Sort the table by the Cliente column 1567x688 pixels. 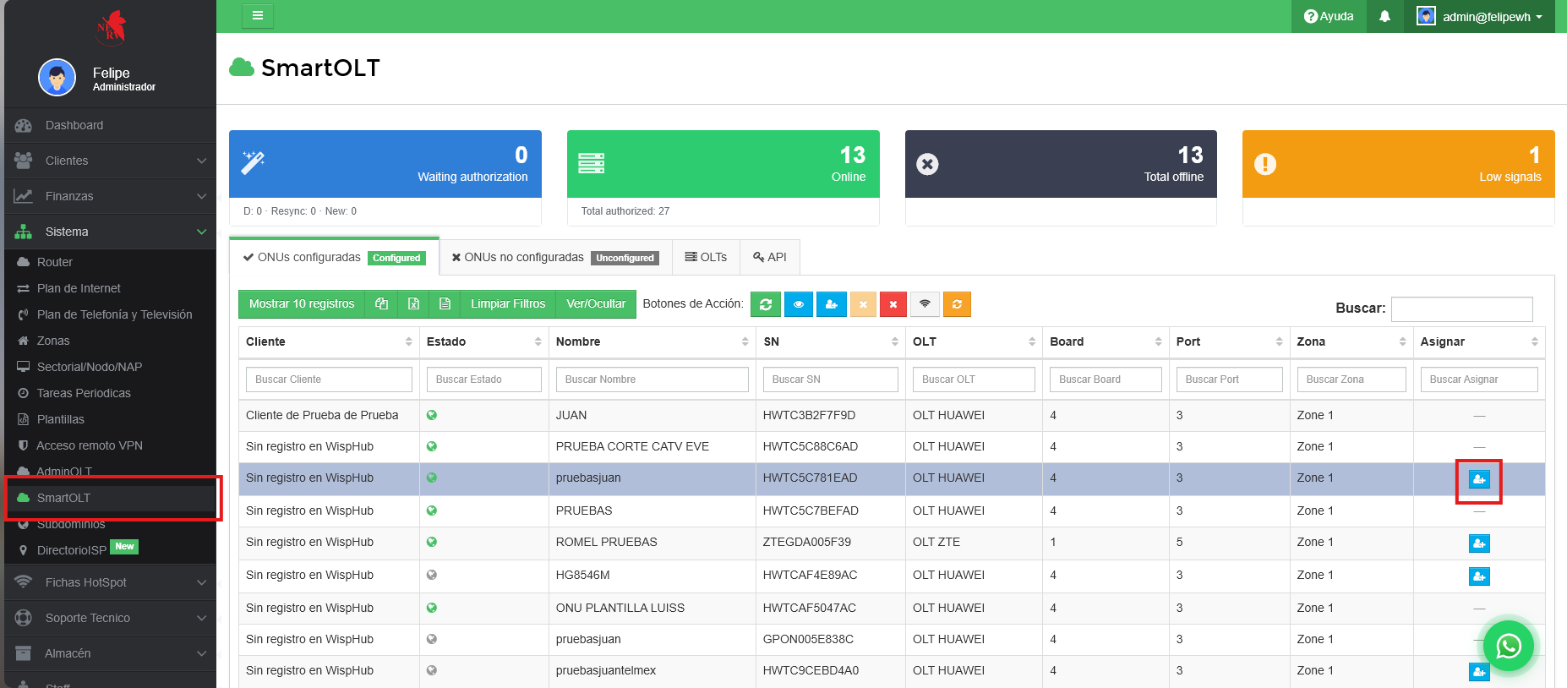point(329,341)
